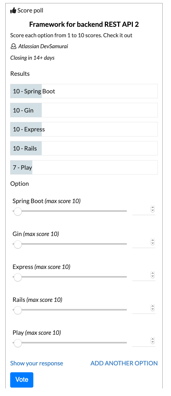This screenshot has width=171, height=396.
Task: Click the Spring Boot score stepper arrows
Action: 153,209
